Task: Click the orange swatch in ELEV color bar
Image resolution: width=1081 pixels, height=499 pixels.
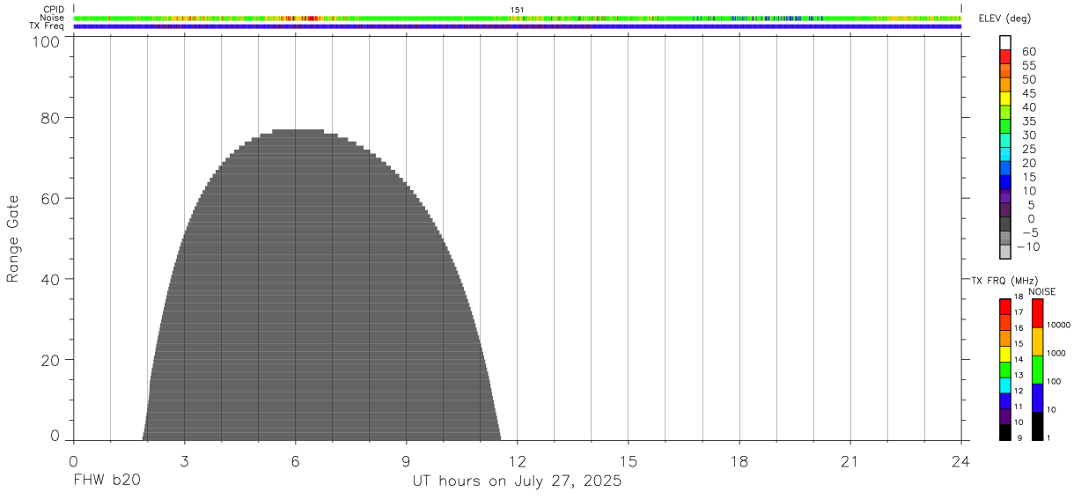Action: click(1005, 84)
